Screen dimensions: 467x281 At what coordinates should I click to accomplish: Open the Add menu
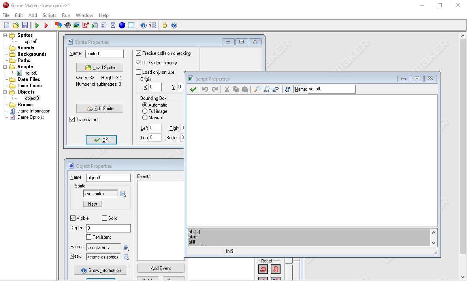click(33, 15)
